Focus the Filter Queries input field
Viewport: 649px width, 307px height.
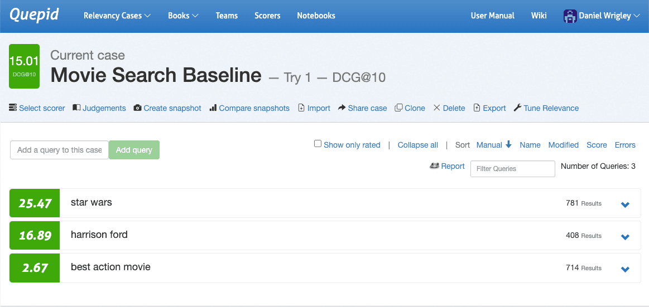[x=512, y=169]
